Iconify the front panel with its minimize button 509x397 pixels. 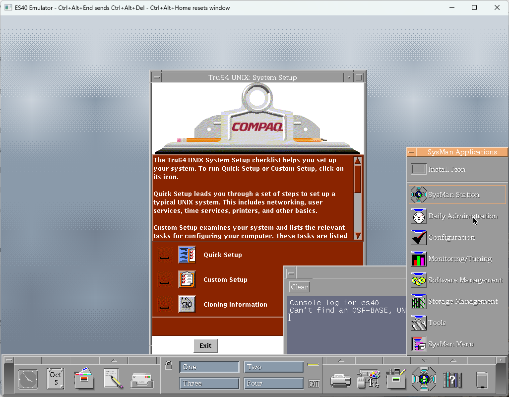[x=501, y=360]
